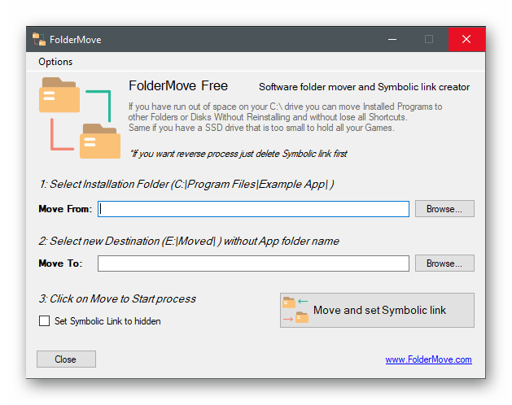Image resolution: width=512 pixels, height=405 pixels.
Task: Open the www.FolderMove.com link
Action: [428, 359]
